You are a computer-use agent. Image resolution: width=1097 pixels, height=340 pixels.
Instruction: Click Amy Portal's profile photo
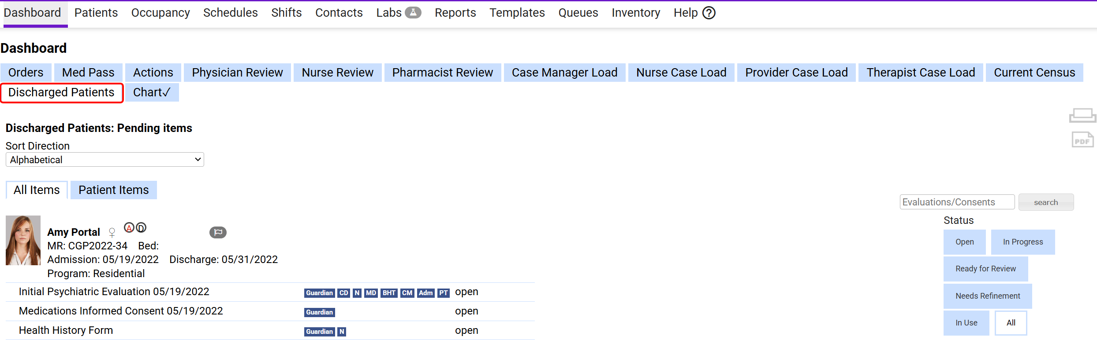click(23, 240)
